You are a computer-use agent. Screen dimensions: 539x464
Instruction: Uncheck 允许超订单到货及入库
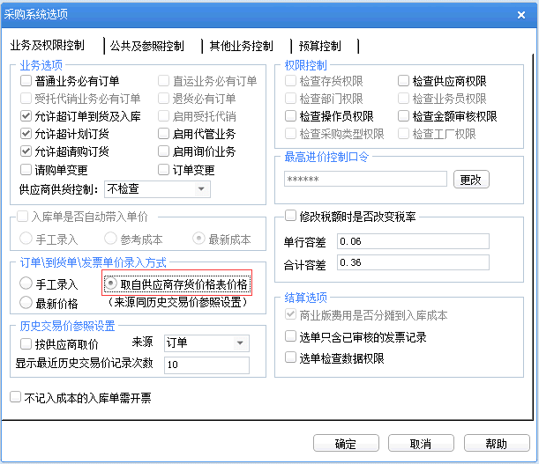[x=26, y=116]
